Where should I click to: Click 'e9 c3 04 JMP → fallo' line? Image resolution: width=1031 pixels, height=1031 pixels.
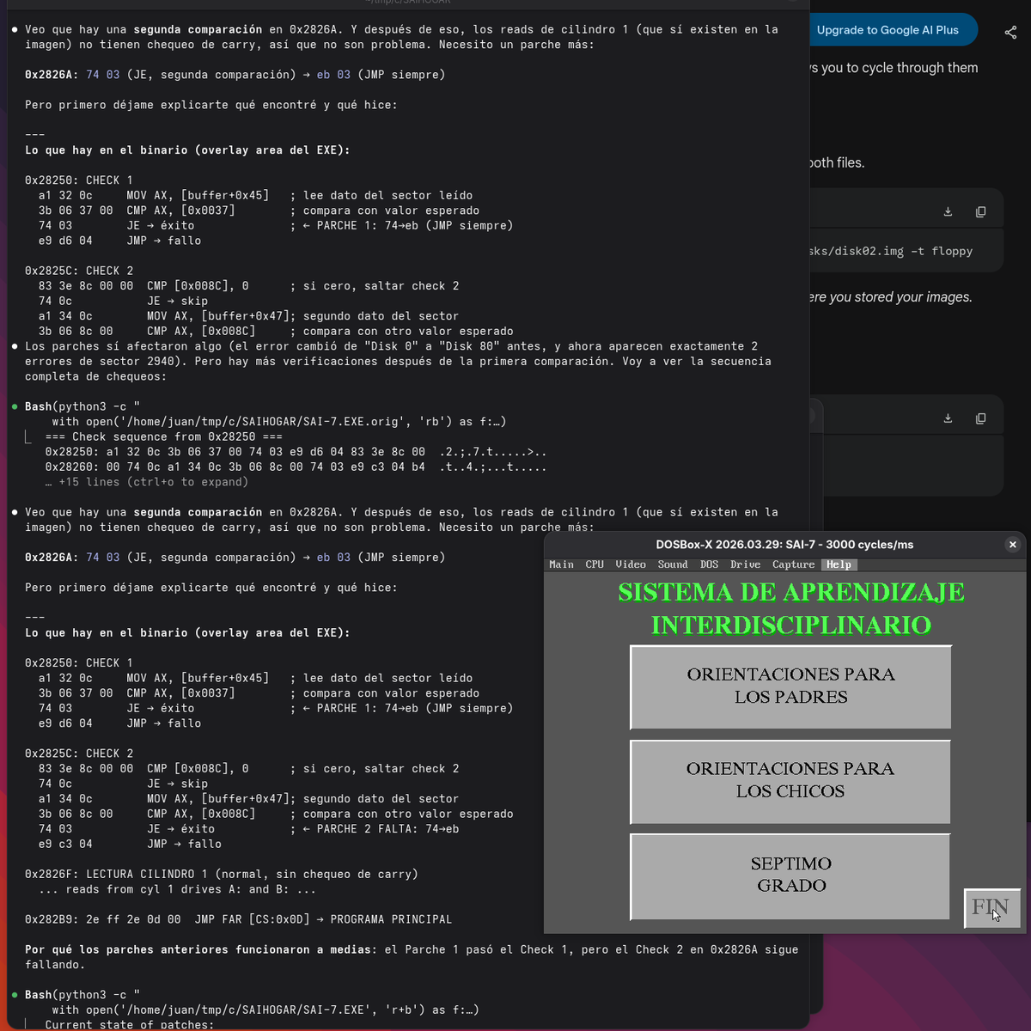click(x=130, y=844)
